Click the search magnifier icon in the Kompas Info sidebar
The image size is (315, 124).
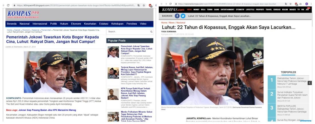[x=151, y=32]
